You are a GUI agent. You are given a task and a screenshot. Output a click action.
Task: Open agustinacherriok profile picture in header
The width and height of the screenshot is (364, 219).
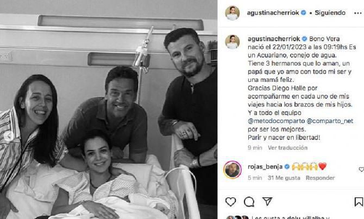coord(232,13)
